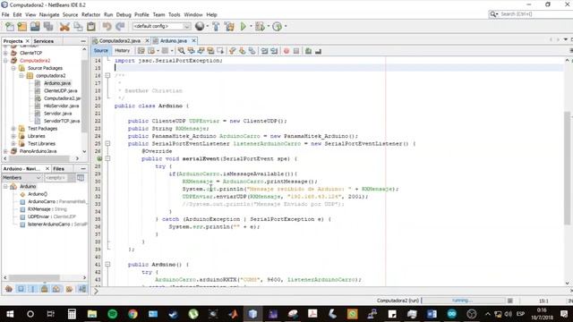Toggle the Show Inner Classes navigator filter
Viewport: 573px width, 322px height.
click(x=56, y=289)
